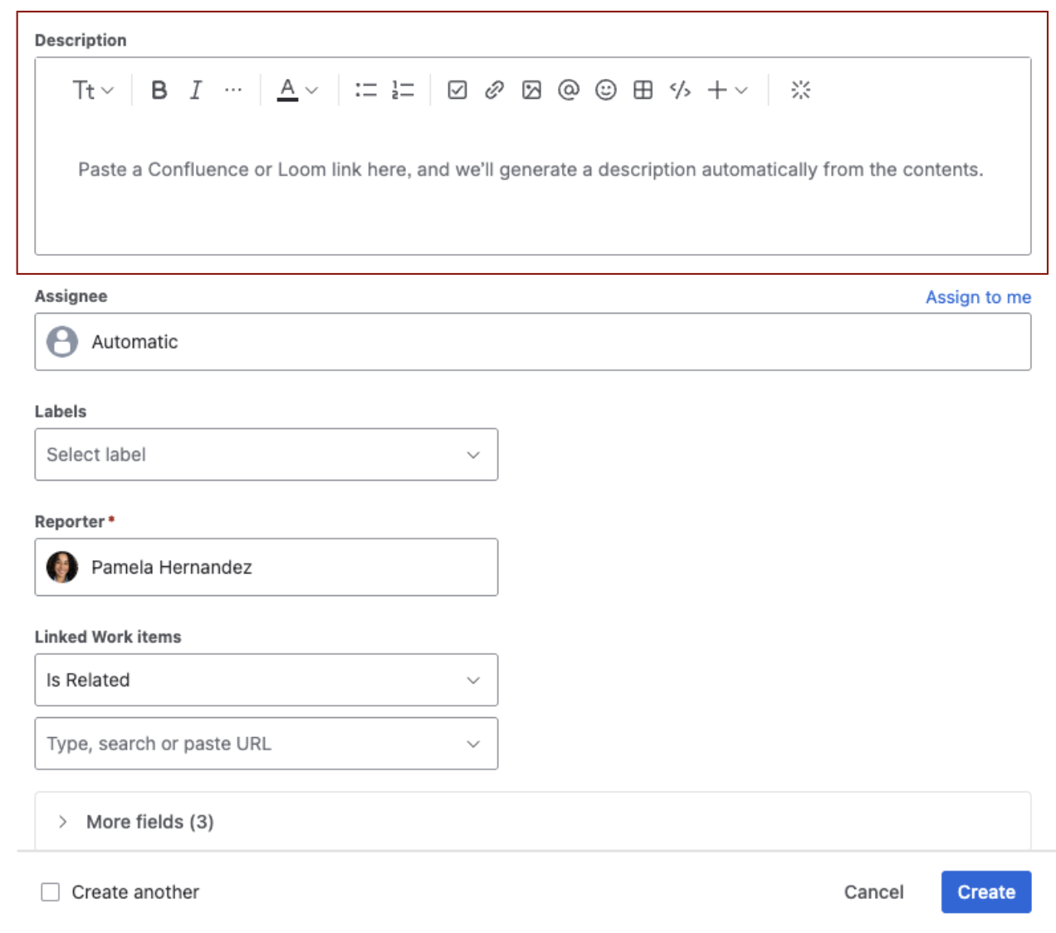Click the Automatic assignee avatar icon

pos(62,342)
